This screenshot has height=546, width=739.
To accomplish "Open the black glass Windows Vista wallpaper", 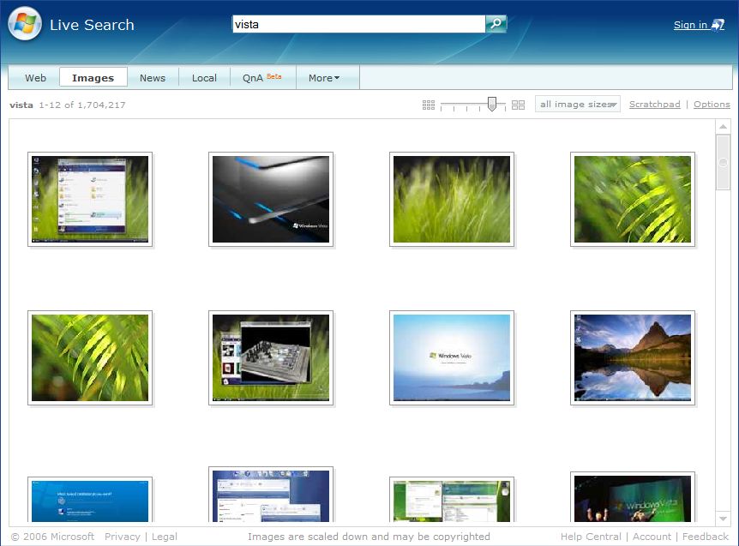I will tap(271, 199).
